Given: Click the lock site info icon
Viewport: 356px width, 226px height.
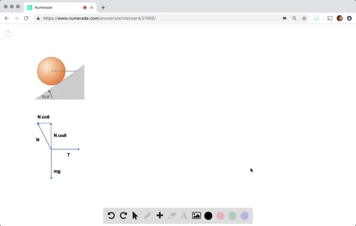Looking at the screenshot, I should tap(38, 18).
